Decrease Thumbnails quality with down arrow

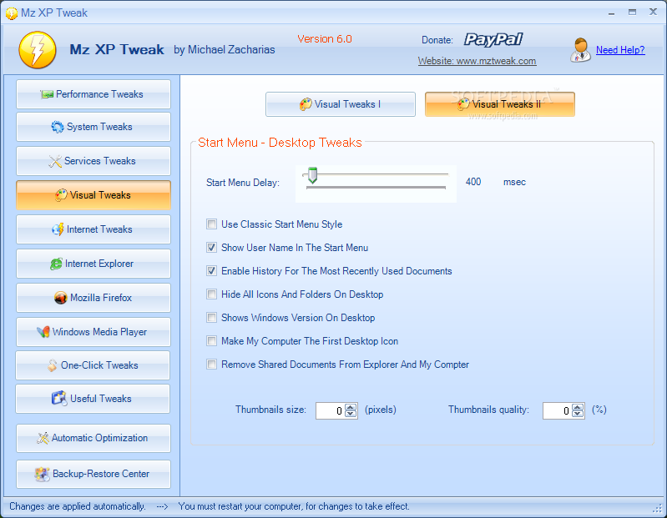tap(578, 414)
